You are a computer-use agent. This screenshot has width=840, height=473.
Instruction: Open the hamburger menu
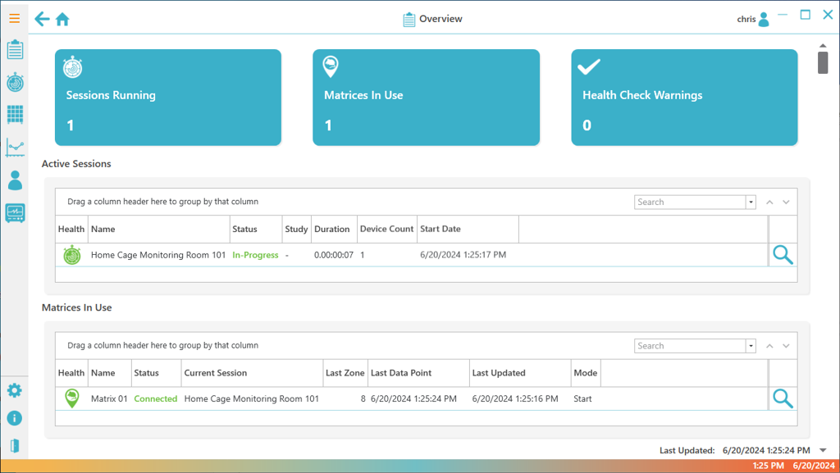(x=15, y=19)
